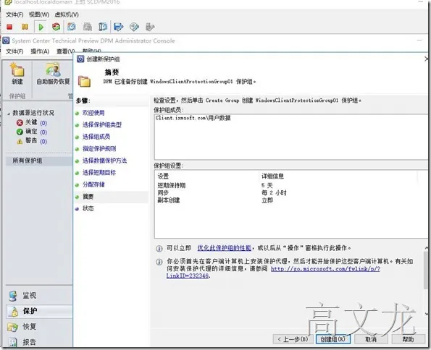431x350 pixels.
Task: Click the Revert toolbar icon after Checkpoint
Action: [88, 27]
